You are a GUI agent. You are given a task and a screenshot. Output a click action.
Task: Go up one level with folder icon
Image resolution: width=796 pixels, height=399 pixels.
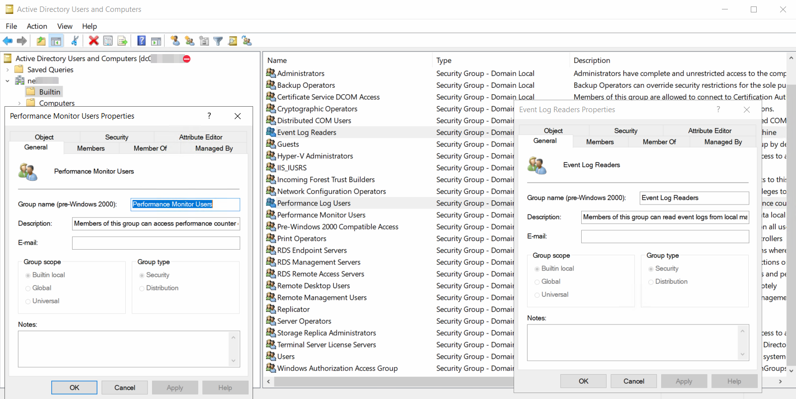pyautogui.click(x=41, y=41)
